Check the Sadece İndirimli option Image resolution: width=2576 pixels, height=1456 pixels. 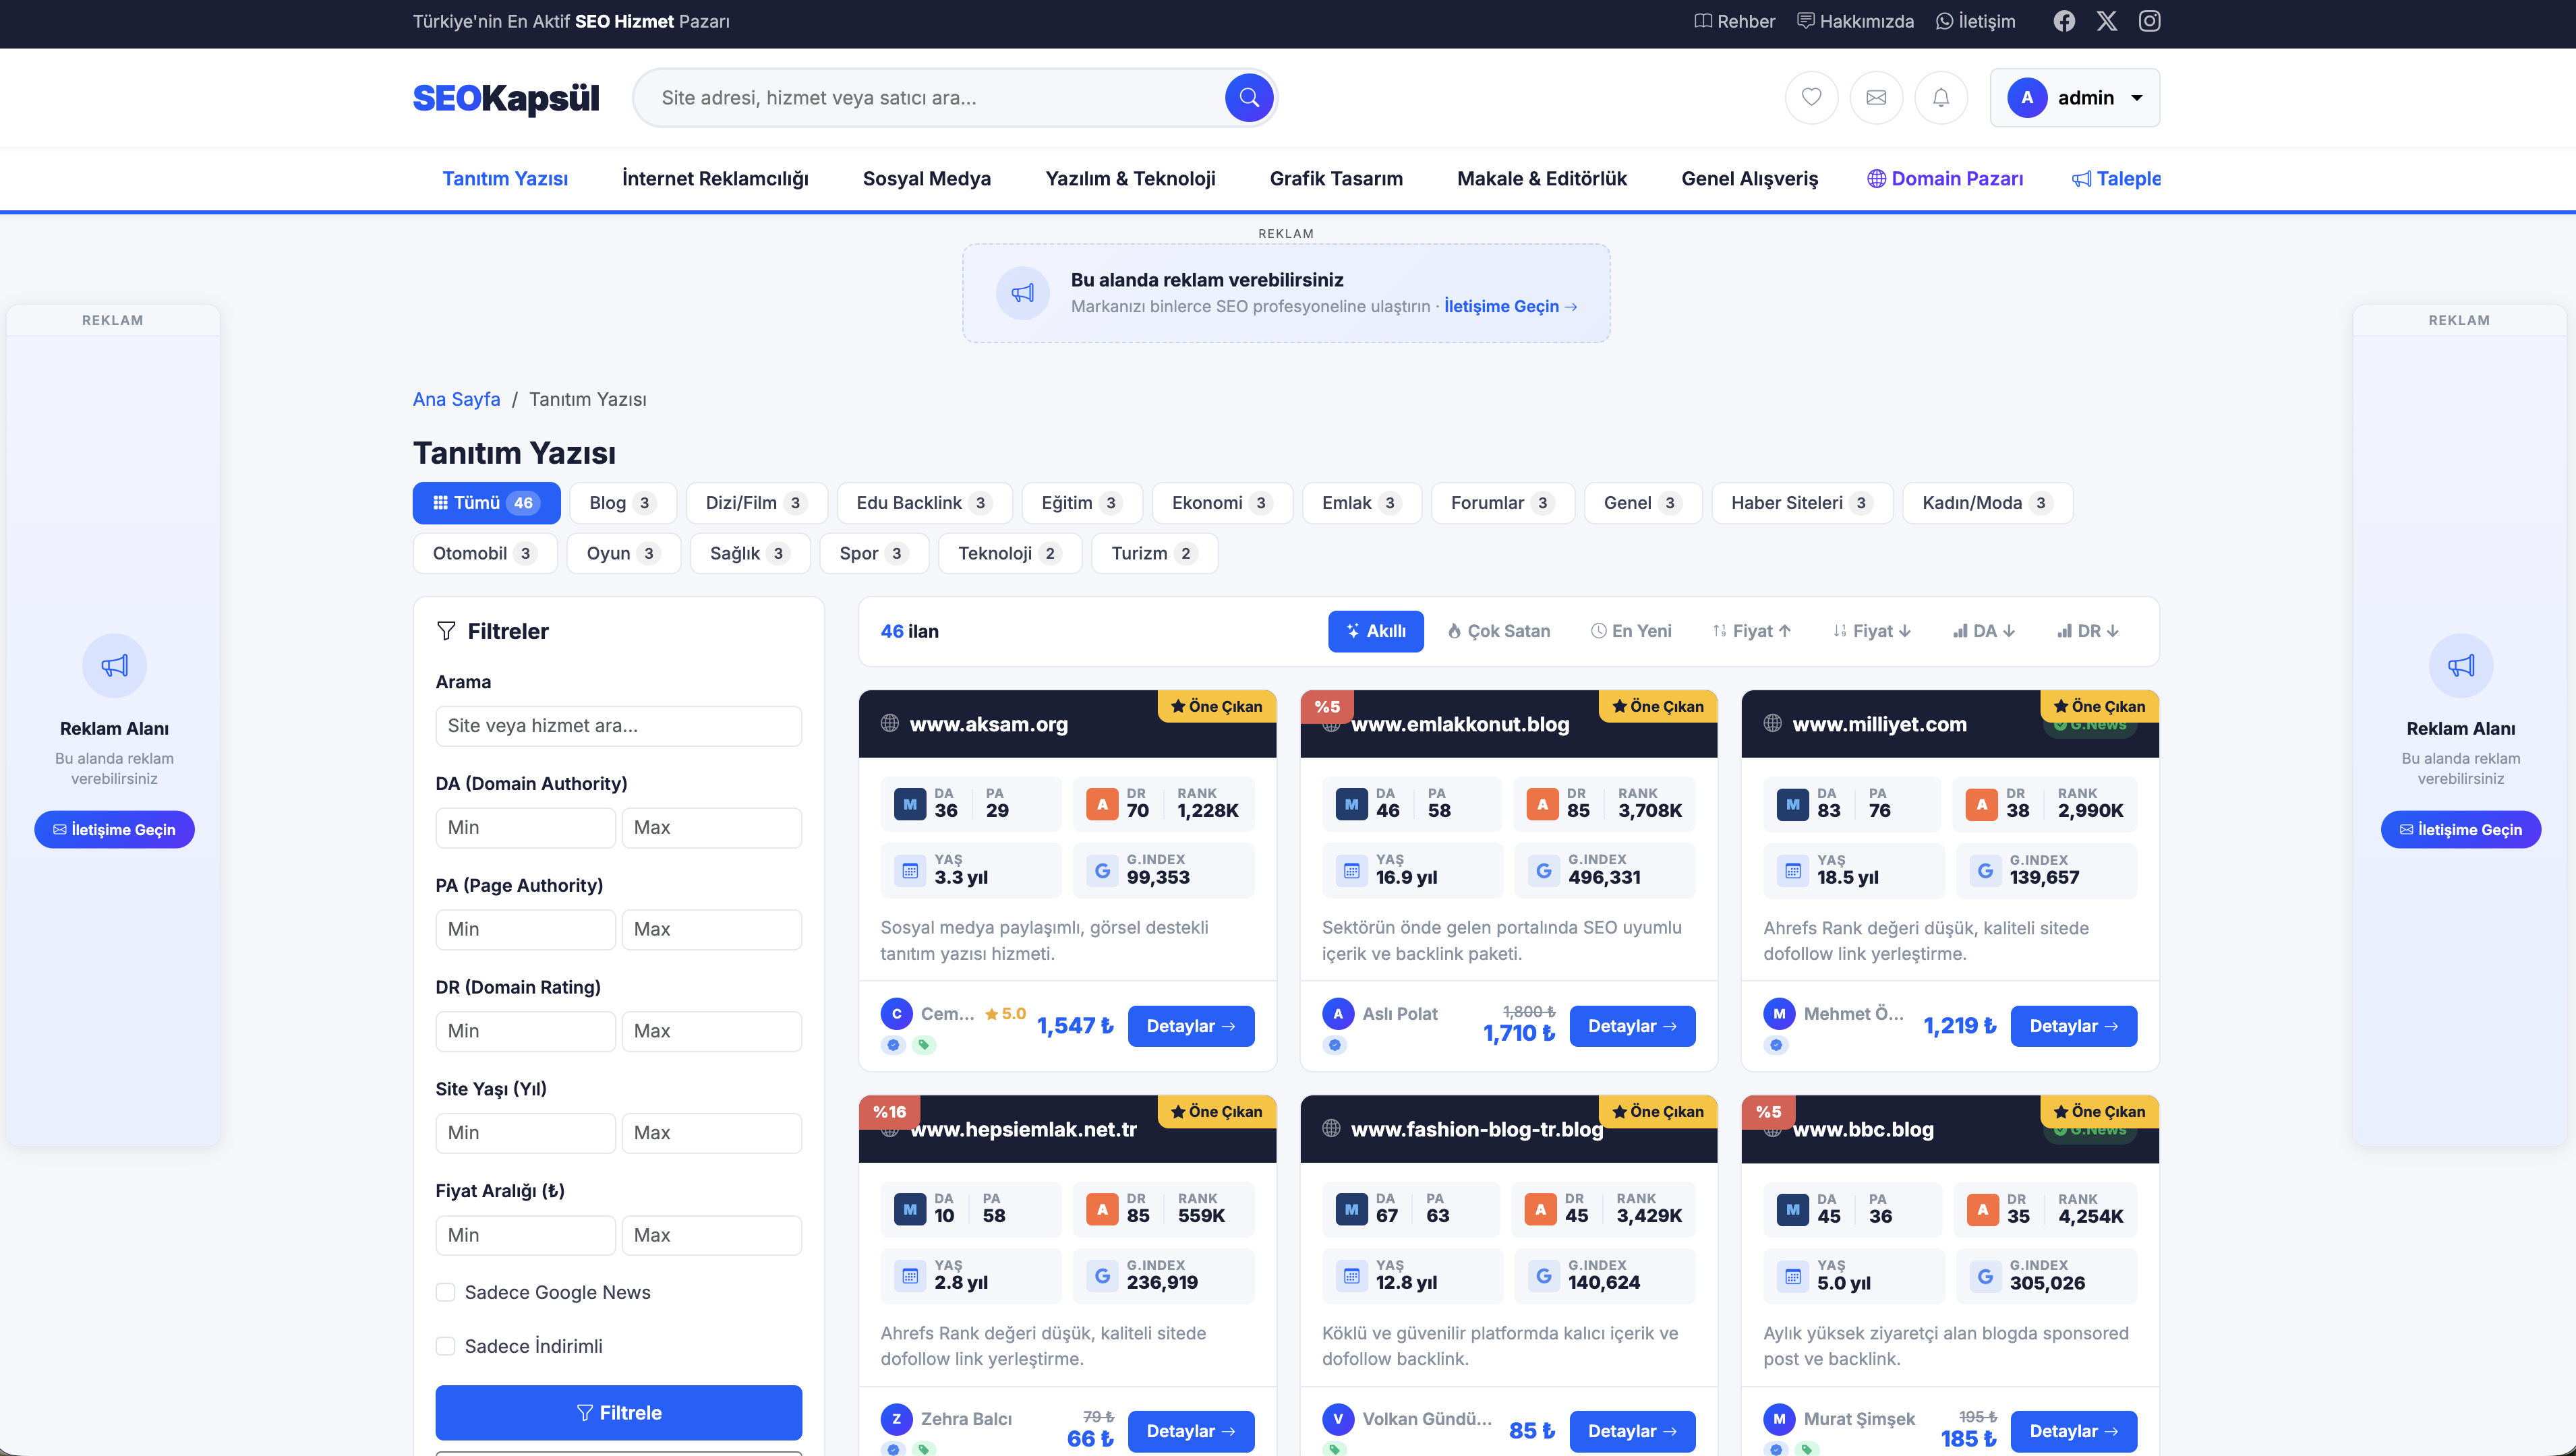[445, 1346]
